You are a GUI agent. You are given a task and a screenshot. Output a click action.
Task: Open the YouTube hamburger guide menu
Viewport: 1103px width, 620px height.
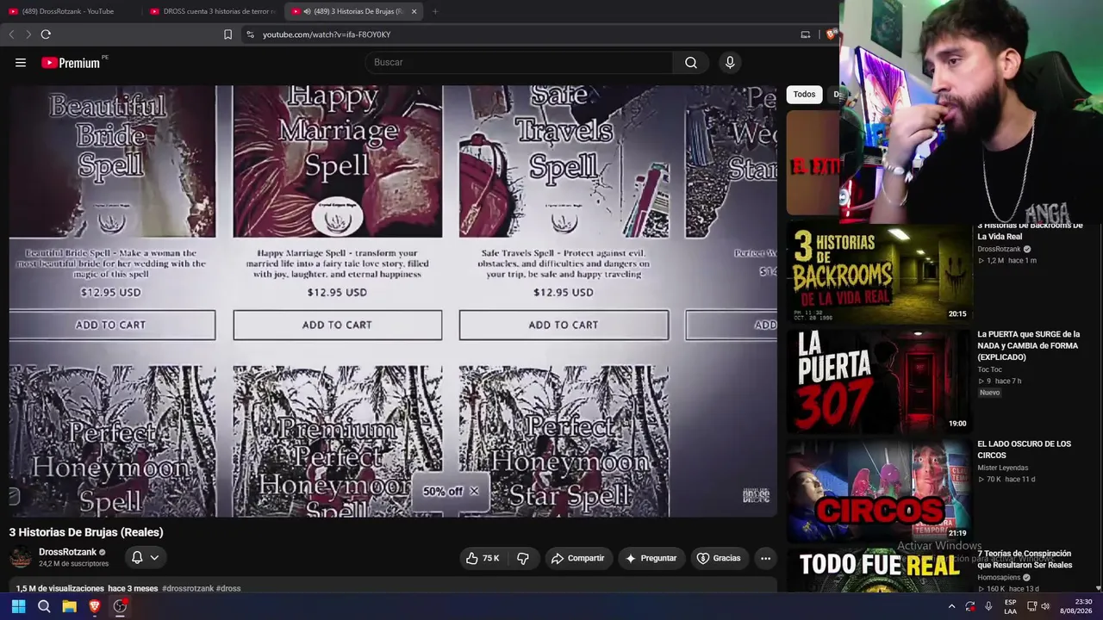tap(21, 62)
